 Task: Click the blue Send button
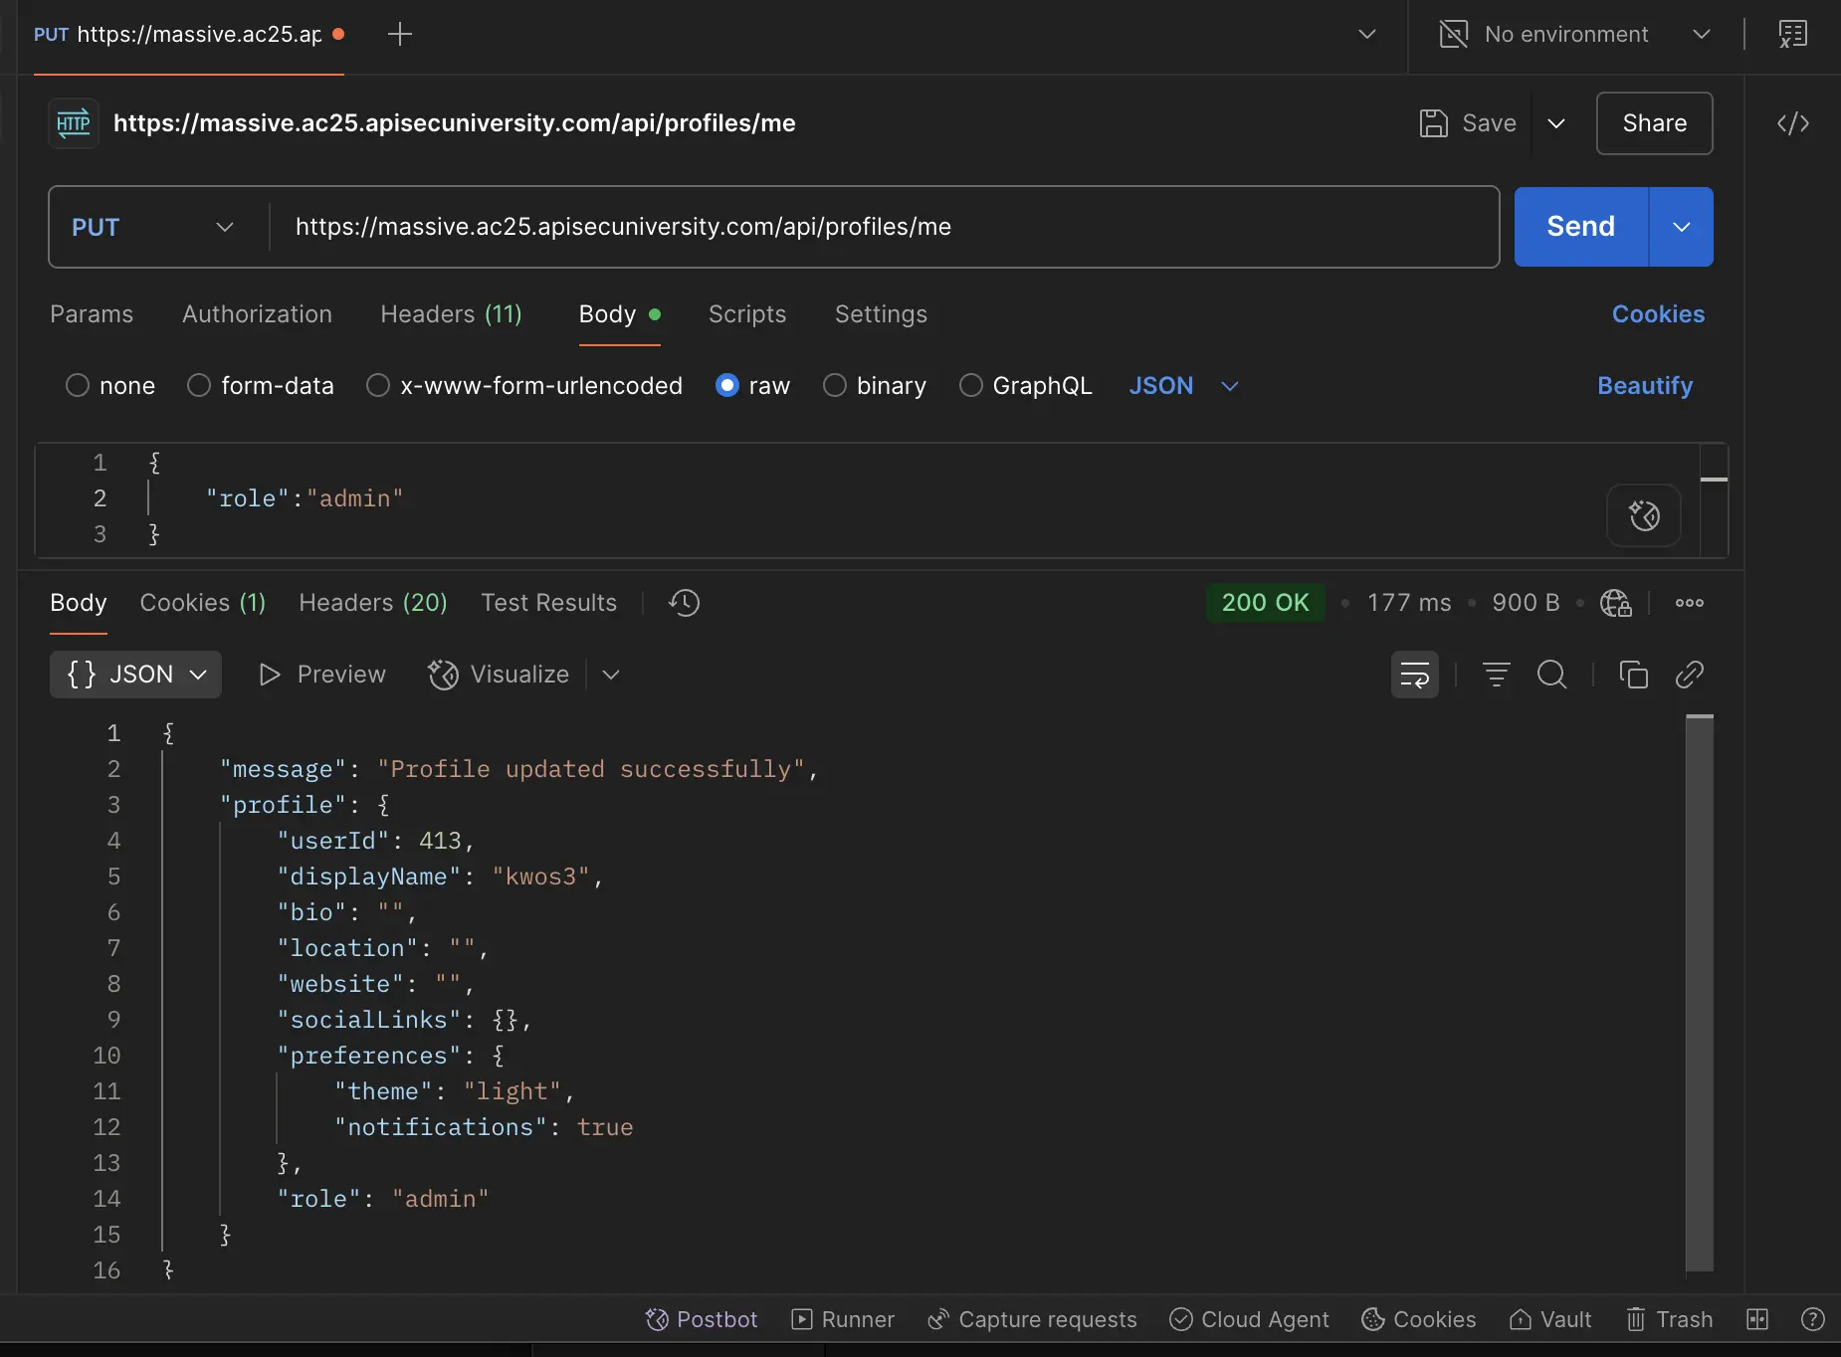click(1580, 227)
